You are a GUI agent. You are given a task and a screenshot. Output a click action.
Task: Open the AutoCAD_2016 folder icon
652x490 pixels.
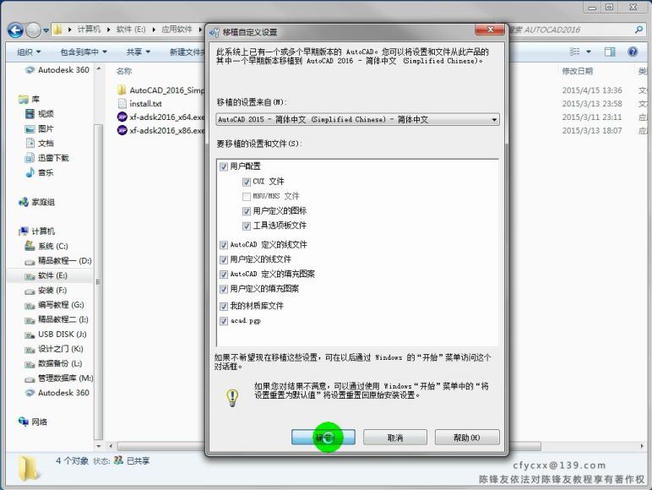(x=122, y=90)
